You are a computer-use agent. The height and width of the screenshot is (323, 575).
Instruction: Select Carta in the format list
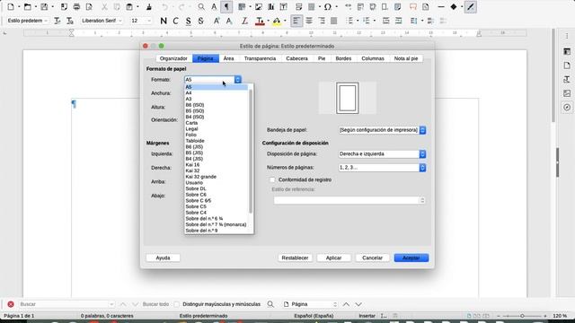tap(217, 123)
